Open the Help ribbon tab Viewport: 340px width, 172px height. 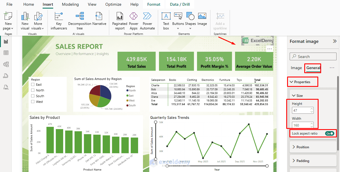click(x=134, y=4)
